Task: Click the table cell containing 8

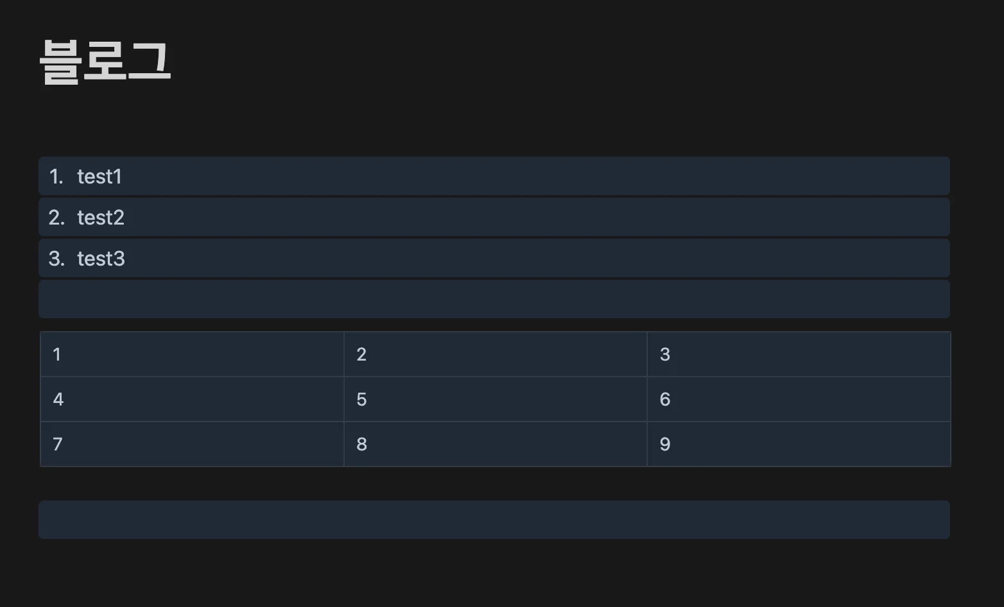Action: pos(495,444)
